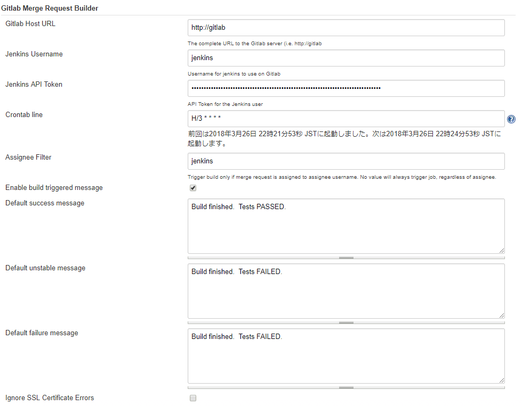Click the 'Username for jenkins to use on Gitlab' hint
This screenshot has height=406, width=522.
pyautogui.click(x=234, y=74)
